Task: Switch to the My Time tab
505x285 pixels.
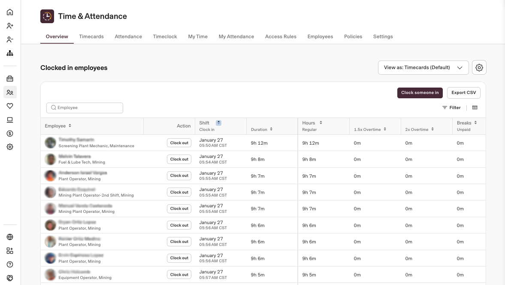Action: click(198, 37)
